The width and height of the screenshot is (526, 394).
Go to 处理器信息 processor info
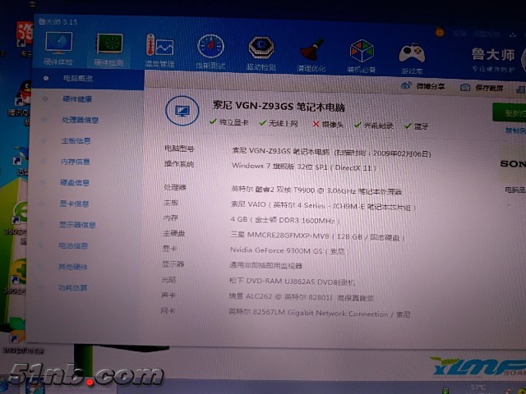80,120
